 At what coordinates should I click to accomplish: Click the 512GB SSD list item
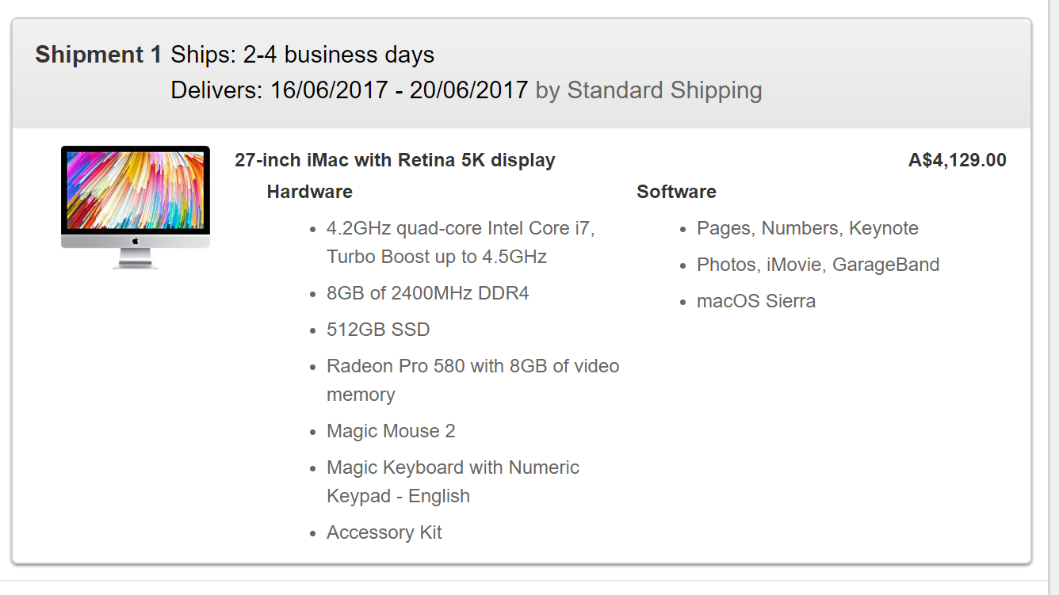pyautogui.click(x=378, y=330)
